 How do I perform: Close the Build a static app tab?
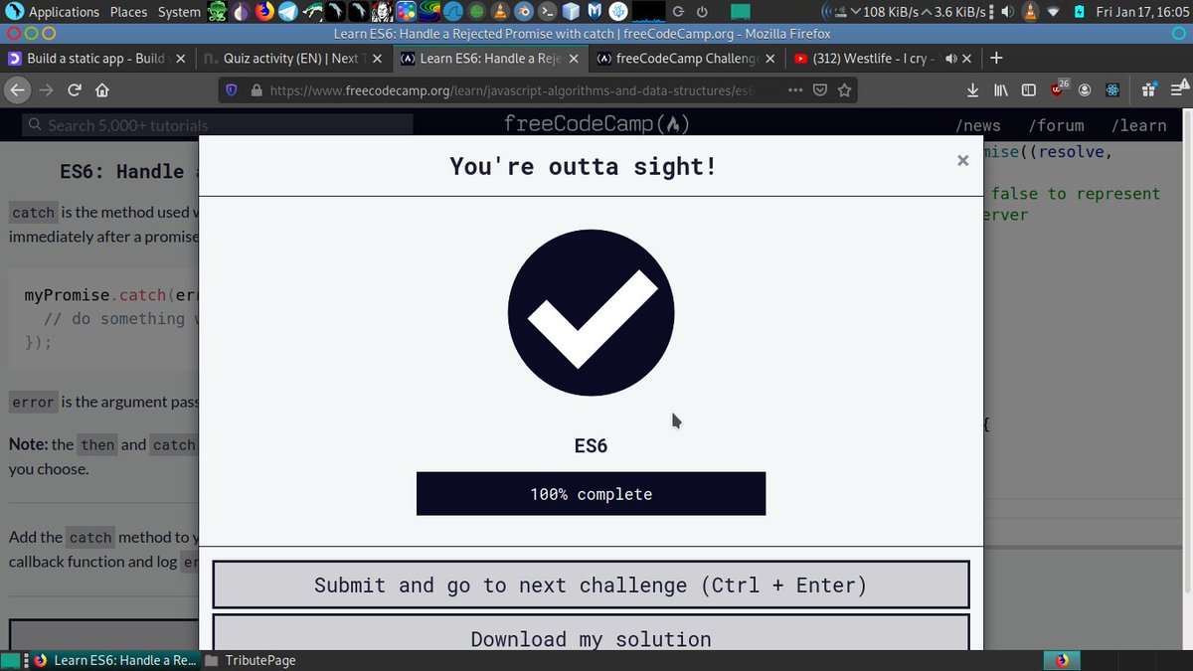pos(180,59)
